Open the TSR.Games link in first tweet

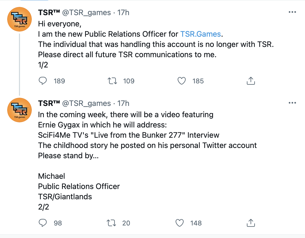pos(200,34)
